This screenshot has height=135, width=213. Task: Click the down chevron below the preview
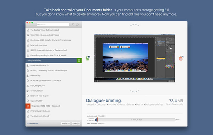click(135, 91)
